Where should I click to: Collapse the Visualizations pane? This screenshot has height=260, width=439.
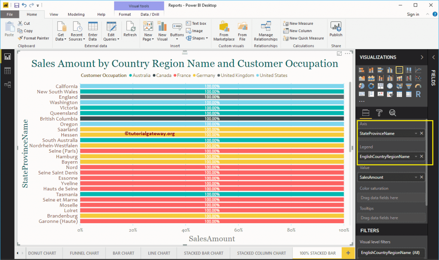[421, 57]
